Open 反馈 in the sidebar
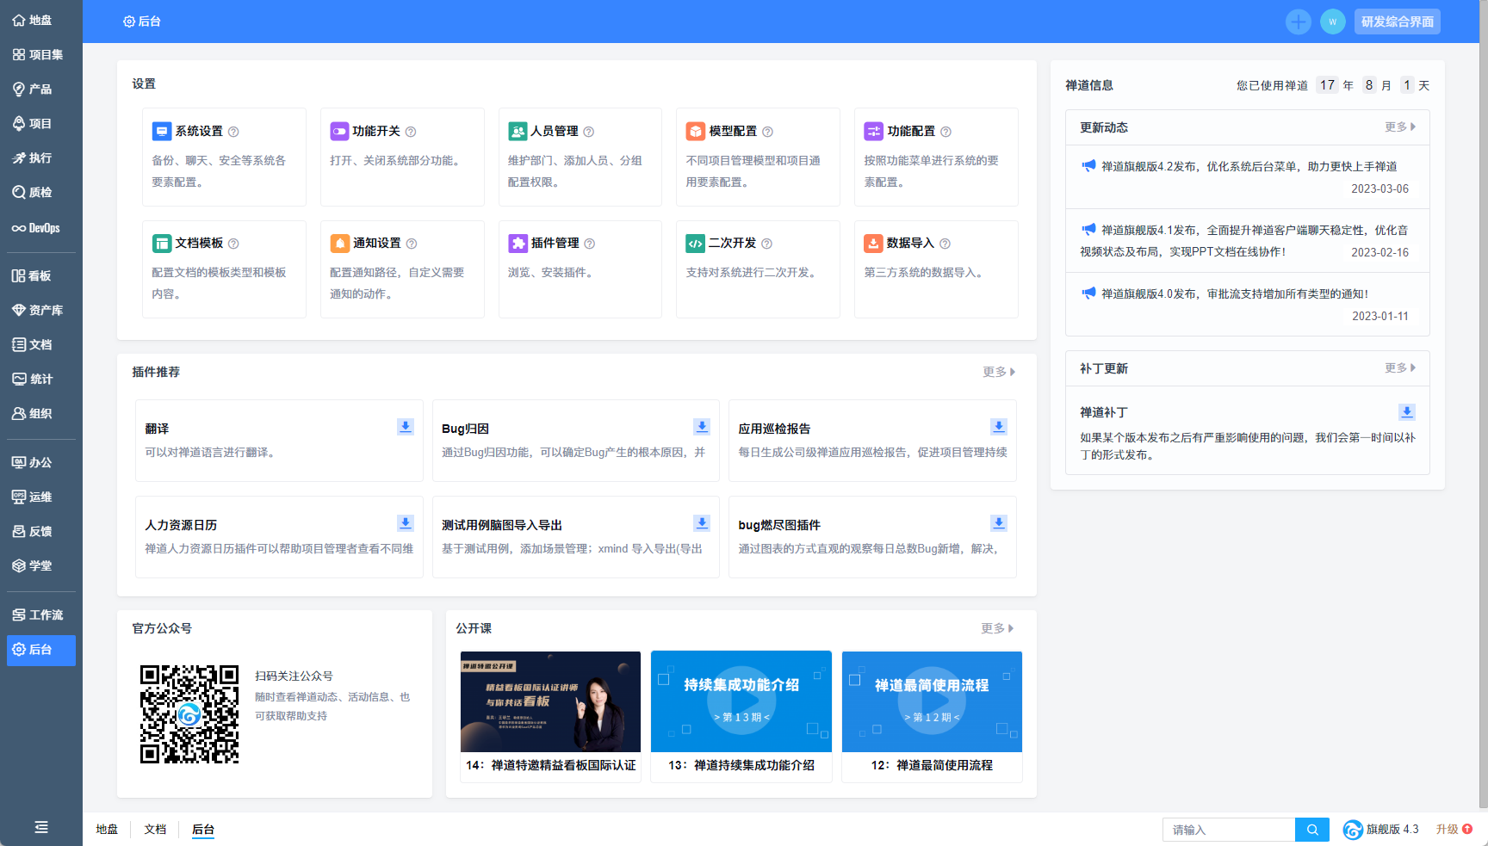The image size is (1488, 846). click(40, 531)
